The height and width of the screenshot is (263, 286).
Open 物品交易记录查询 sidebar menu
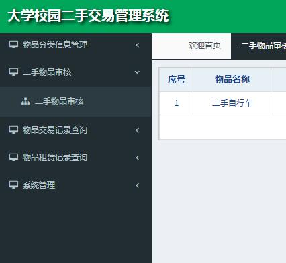(x=76, y=130)
